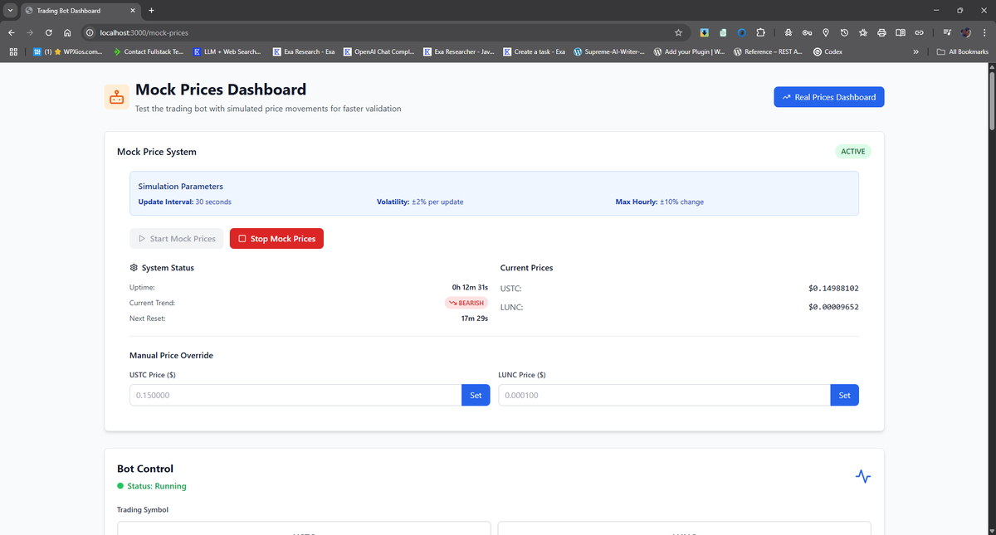Open a new browser tab
Image resolution: width=996 pixels, height=535 pixels.
pos(151,10)
